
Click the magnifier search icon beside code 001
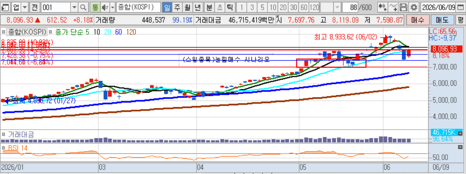click(83, 7)
